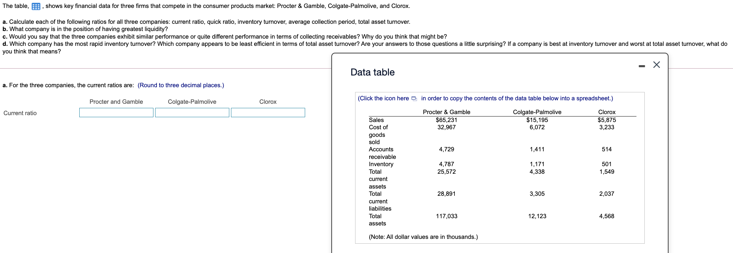Image resolution: width=733 pixels, height=253 pixels.
Task: Click the X to close the Data table popup
Action: 656,64
